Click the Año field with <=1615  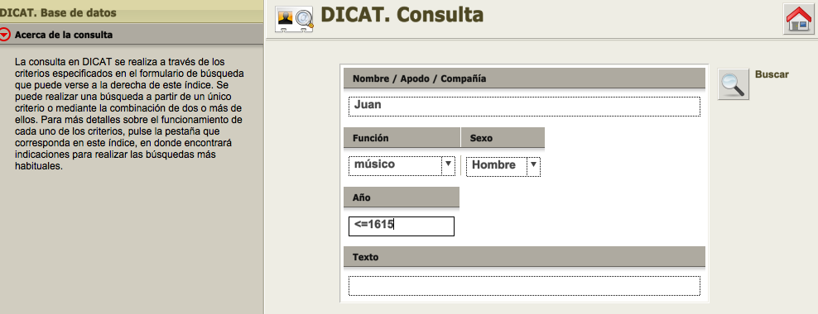click(402, 226)
